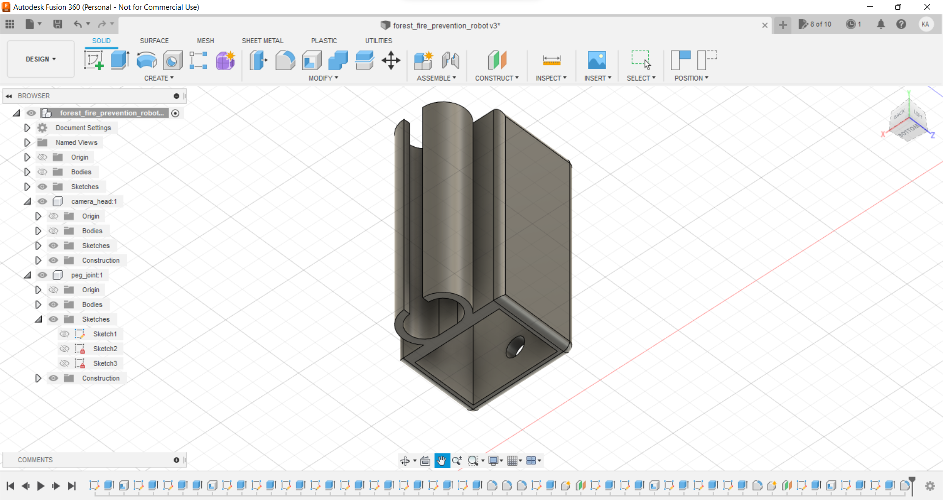Hide peg_joint Construction folder
The height and width of the screenshot is (500, 943).
coord(54,378)
